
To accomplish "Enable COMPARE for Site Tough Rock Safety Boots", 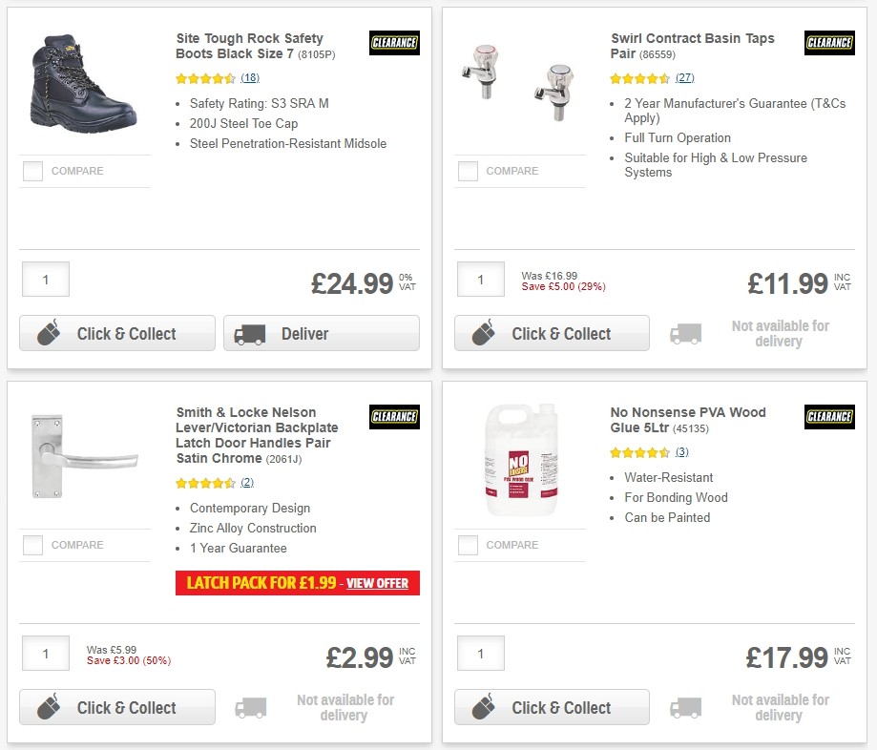I will (x=31, y=171).
